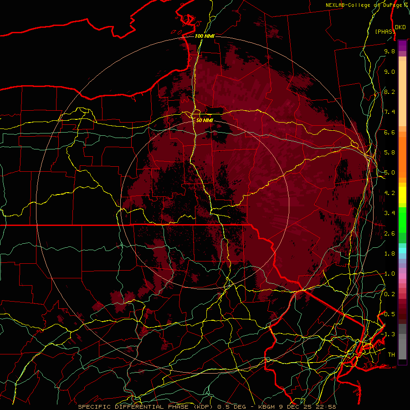Click the 50 NMI range ring label

(205, 120)
